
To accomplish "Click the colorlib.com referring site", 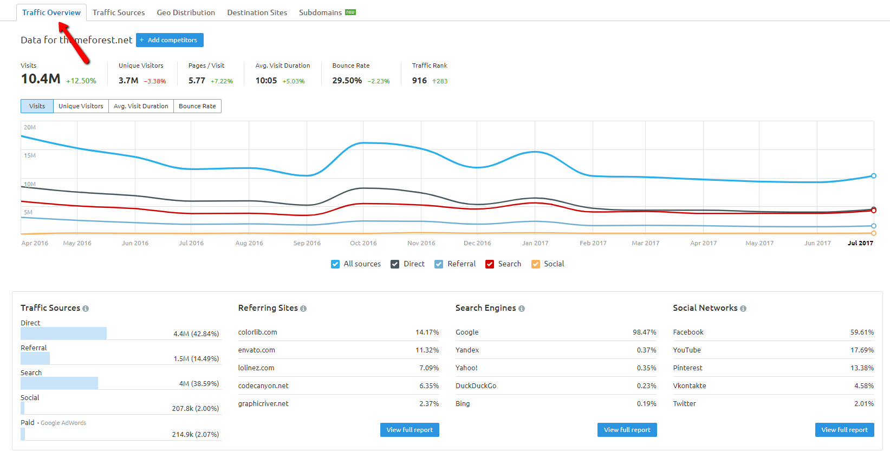I will (x=257, y=332).
